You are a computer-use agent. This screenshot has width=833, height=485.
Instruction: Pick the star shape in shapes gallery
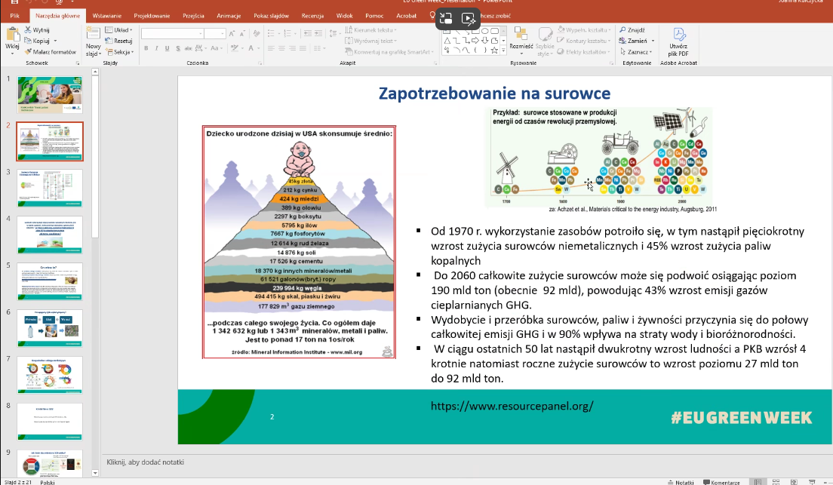(x=495, y=51)
